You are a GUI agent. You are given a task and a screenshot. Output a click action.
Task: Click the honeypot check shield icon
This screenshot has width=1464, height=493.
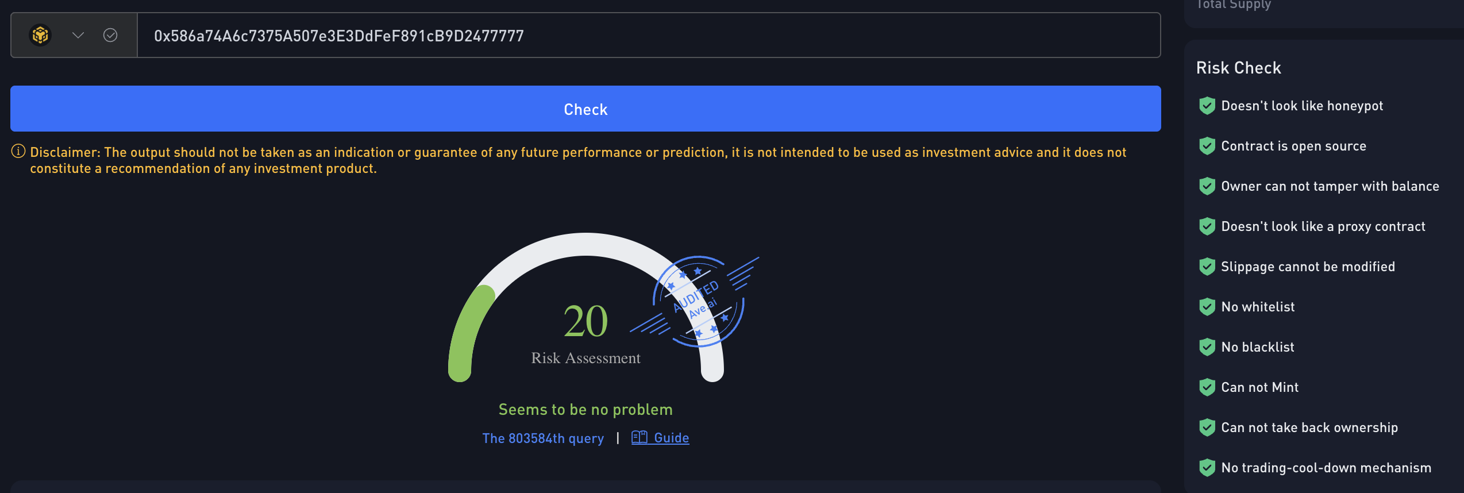1207,106
